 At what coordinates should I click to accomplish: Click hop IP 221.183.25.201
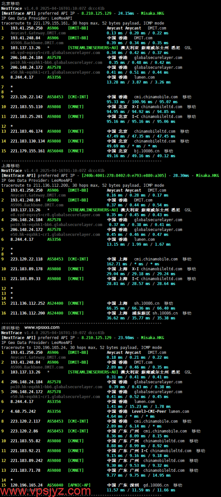click(26, 116)
